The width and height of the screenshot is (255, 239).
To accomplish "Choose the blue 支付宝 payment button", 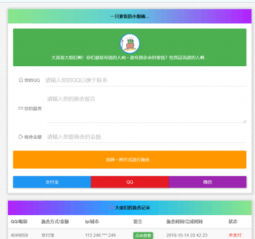I will click(52, 182).
